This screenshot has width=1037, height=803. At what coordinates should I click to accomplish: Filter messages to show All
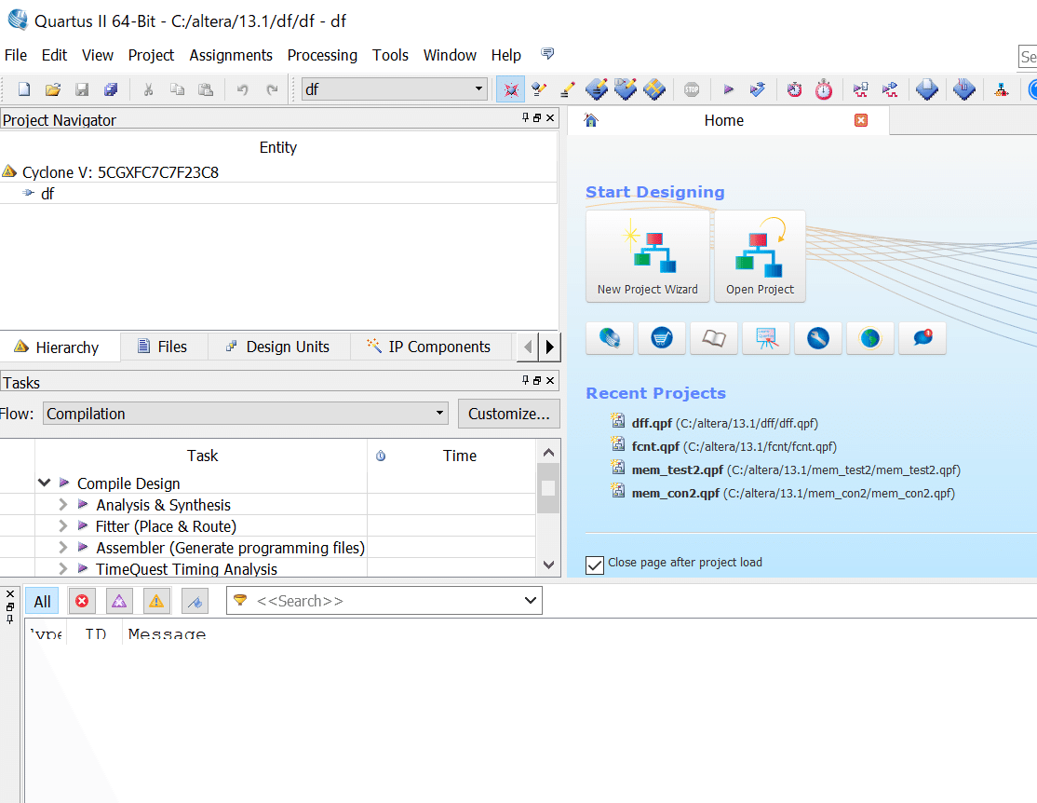pos(42,601)
